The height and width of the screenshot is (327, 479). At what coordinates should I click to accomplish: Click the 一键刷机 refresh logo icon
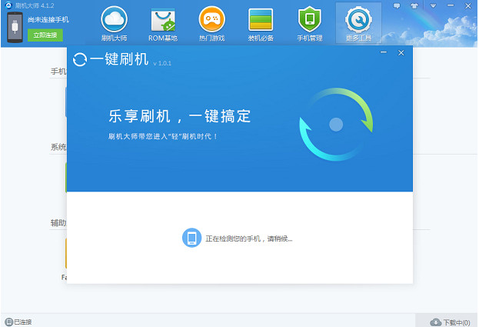coord(80,59)
